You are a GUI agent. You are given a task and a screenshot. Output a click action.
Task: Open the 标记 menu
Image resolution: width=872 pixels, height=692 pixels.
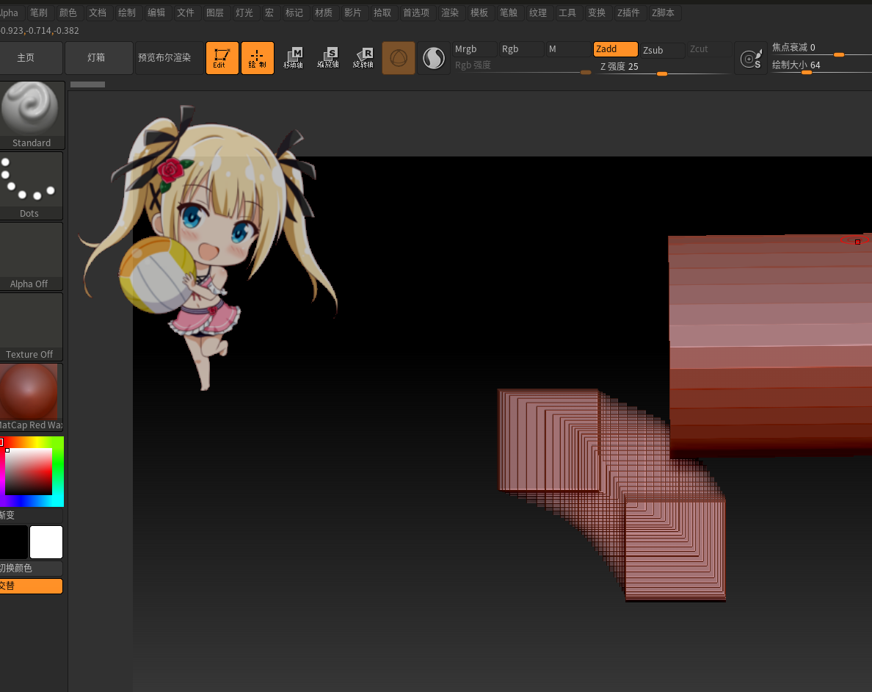pyautogui.click(x=295, y=12)
